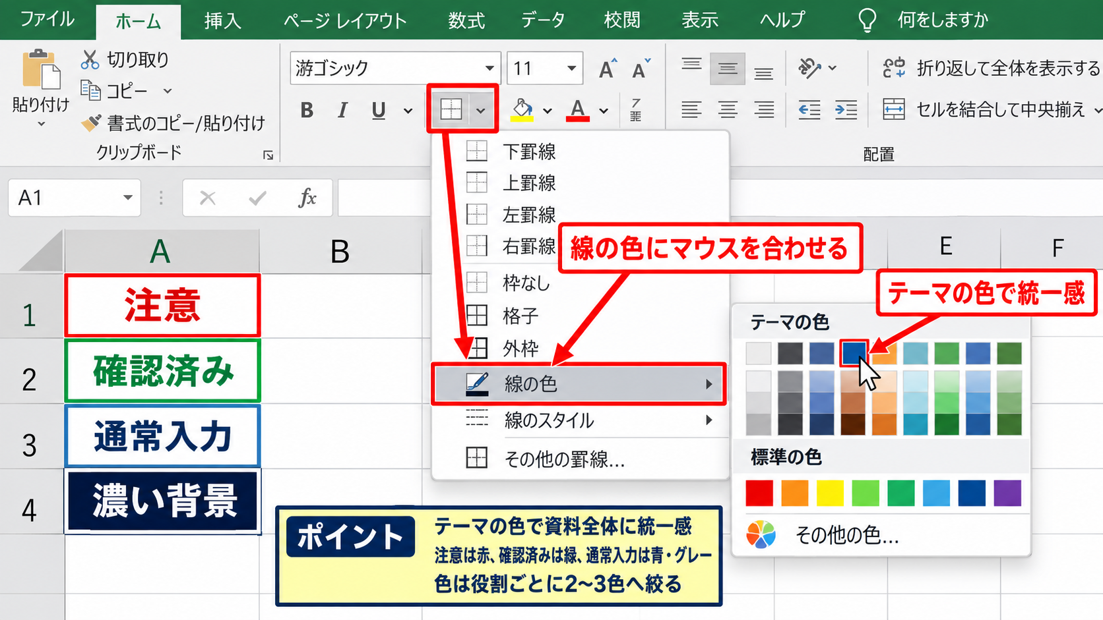This screenshot has height=620, width=1103.
Task: Switch to the 数式 (Formulas) tab
Action: [x=466, y=21]
